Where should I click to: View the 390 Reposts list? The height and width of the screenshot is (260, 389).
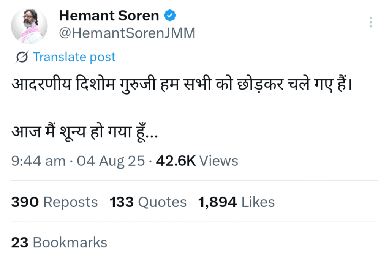[x=54, y=202]
